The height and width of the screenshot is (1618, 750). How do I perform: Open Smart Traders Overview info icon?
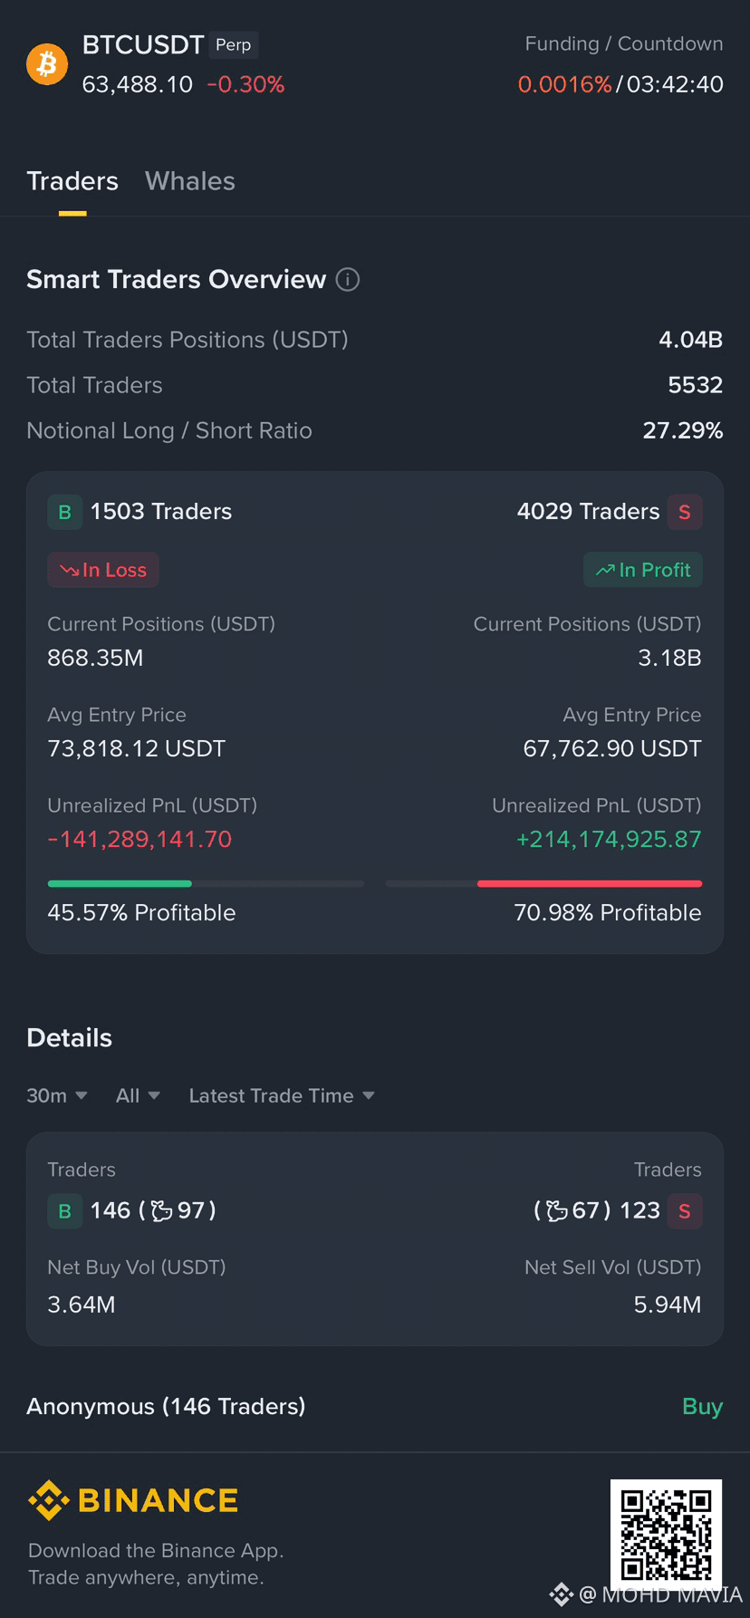click(x=348, y=279)
